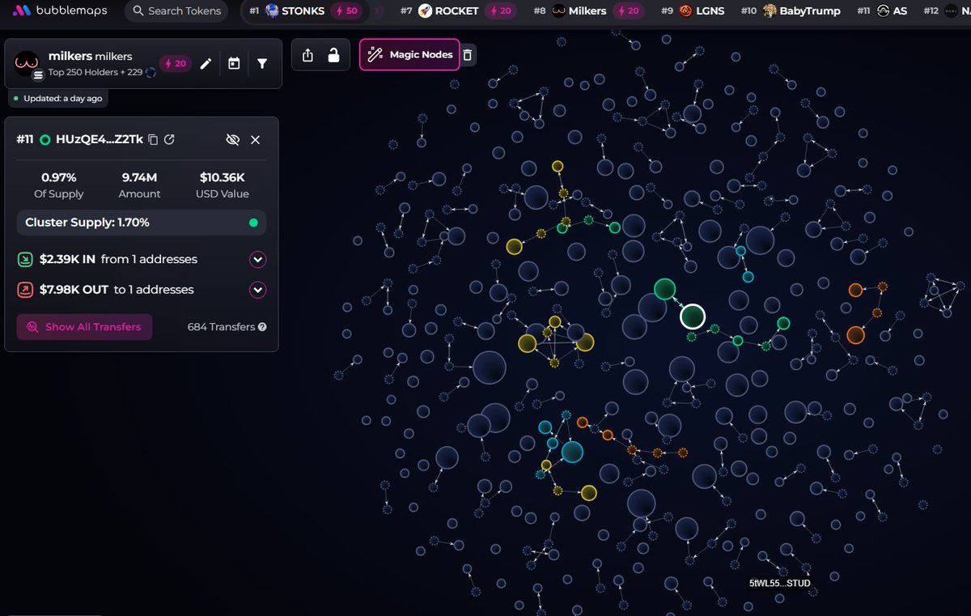Click Show All Transfers button

(84, 327)
